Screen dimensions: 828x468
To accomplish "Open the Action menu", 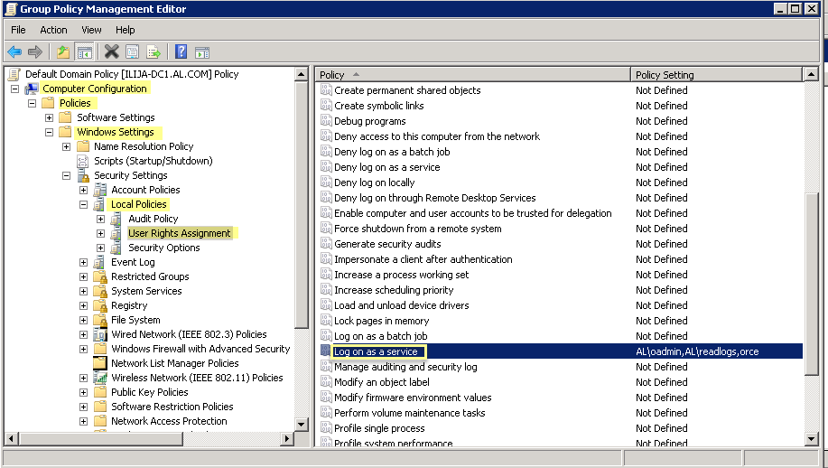I will (53, 30).
